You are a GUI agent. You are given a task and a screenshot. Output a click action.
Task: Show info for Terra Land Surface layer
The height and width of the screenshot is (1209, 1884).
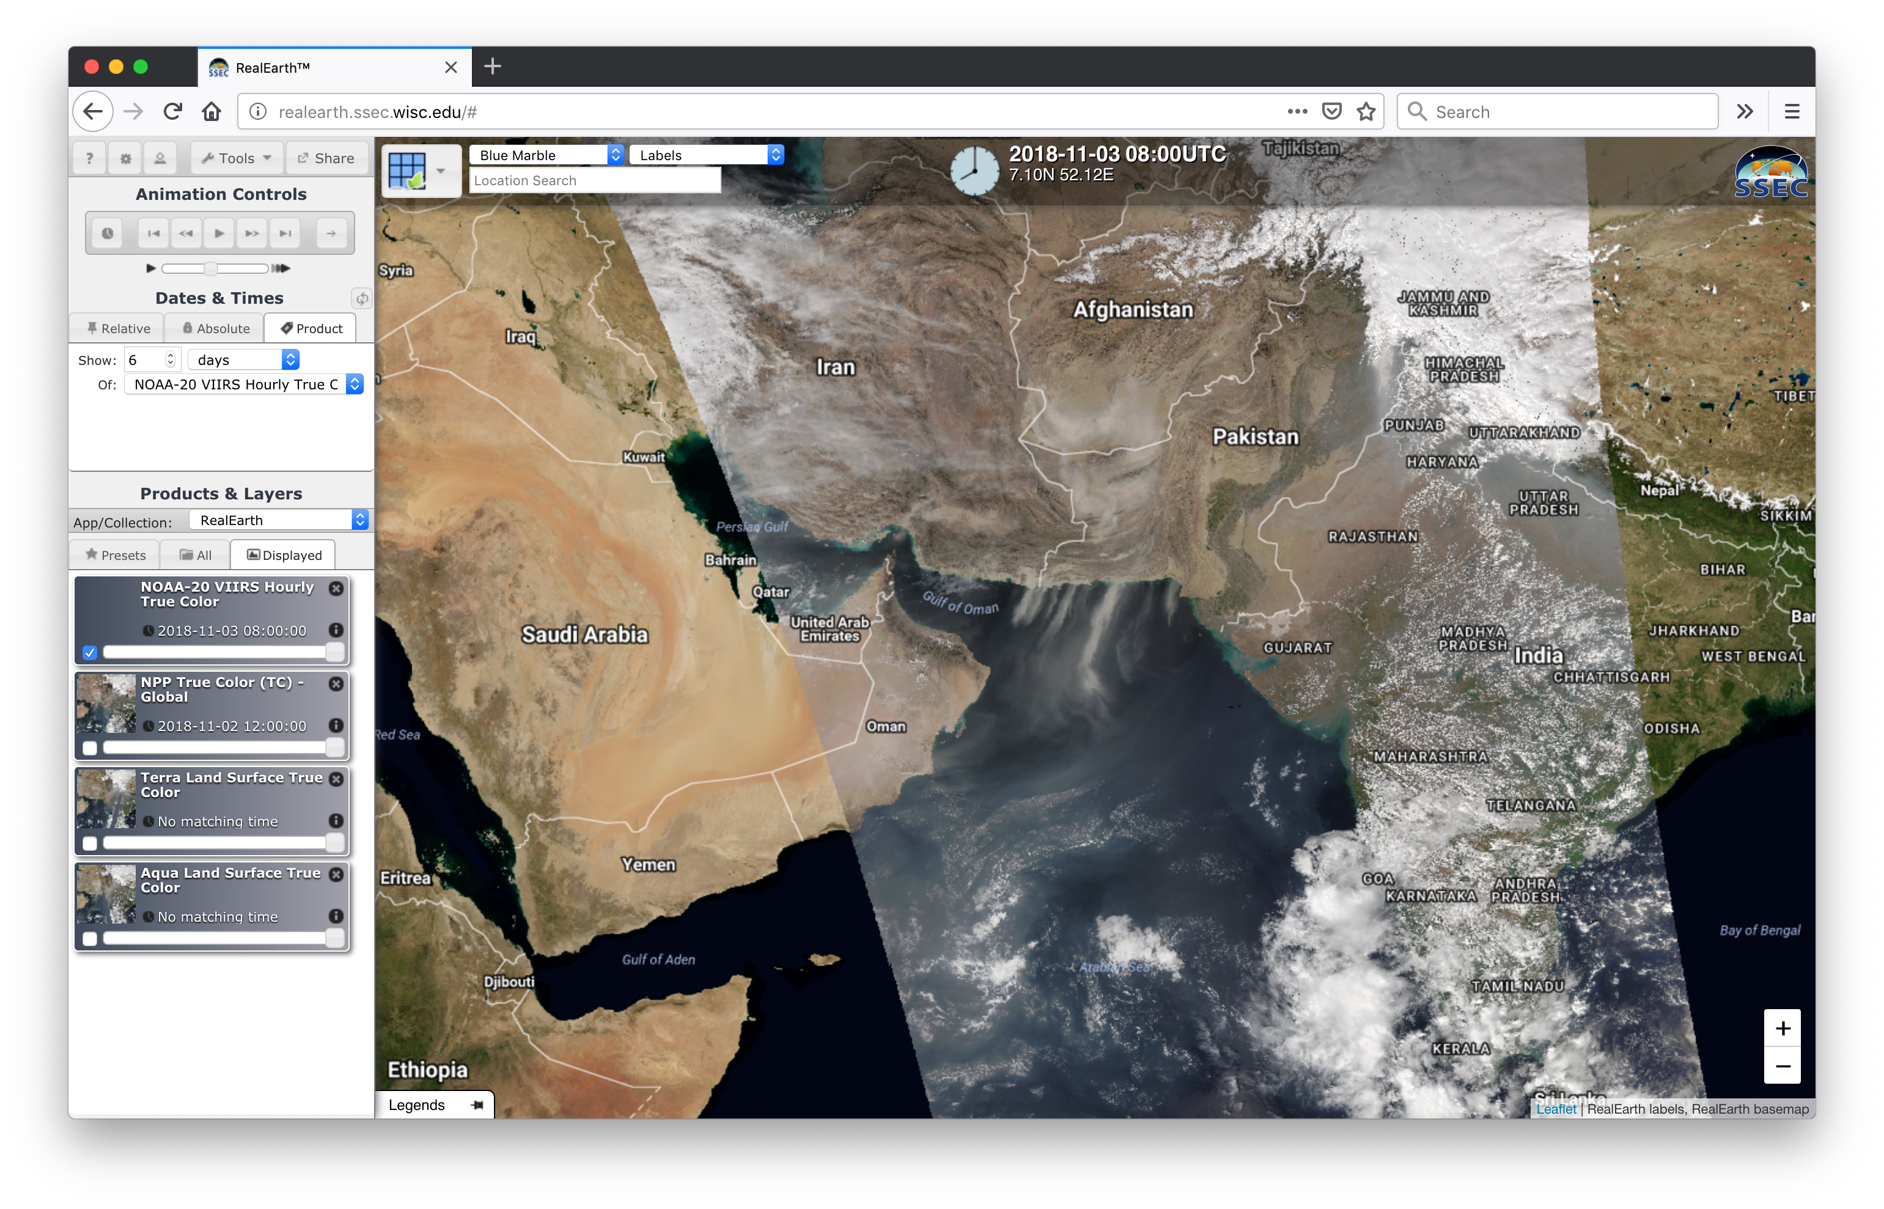(x=336, y=820)
